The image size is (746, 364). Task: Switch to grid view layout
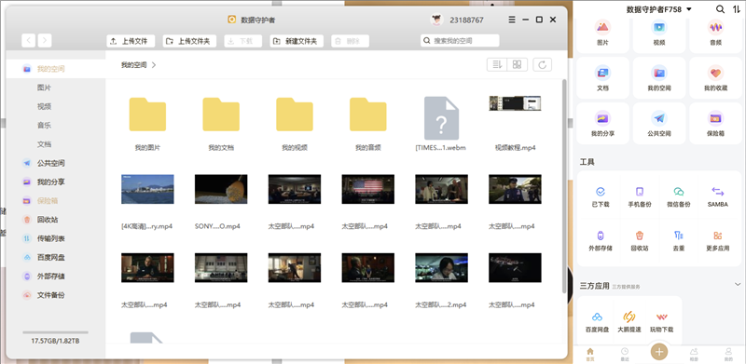518,64
